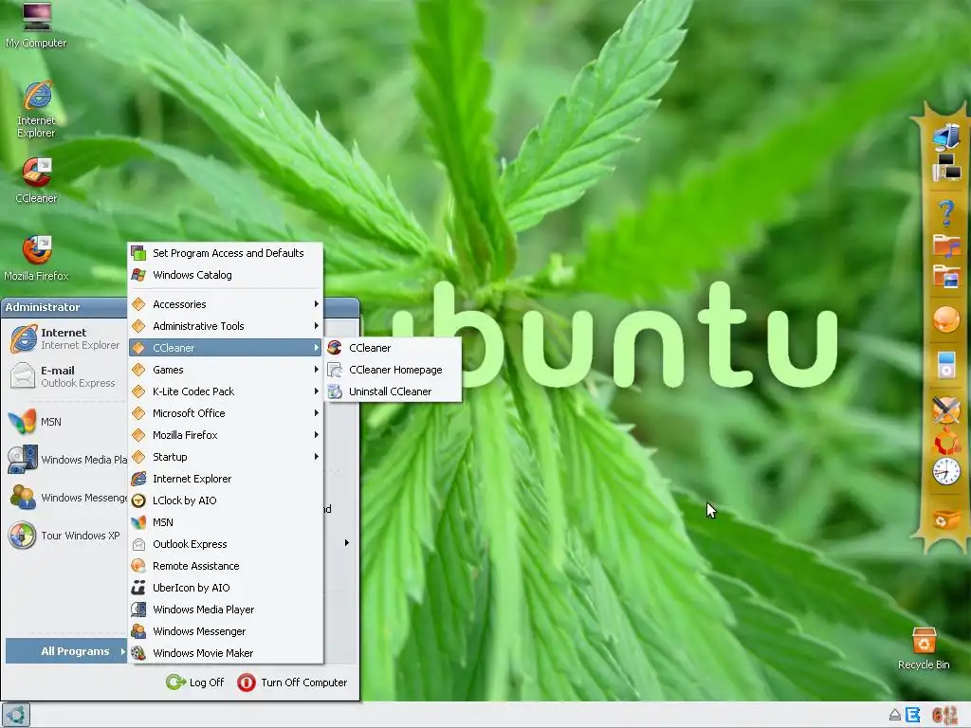The height and width of the screenshot is (728, 971).
Task: Click the All Programs button
Action: 66,651
